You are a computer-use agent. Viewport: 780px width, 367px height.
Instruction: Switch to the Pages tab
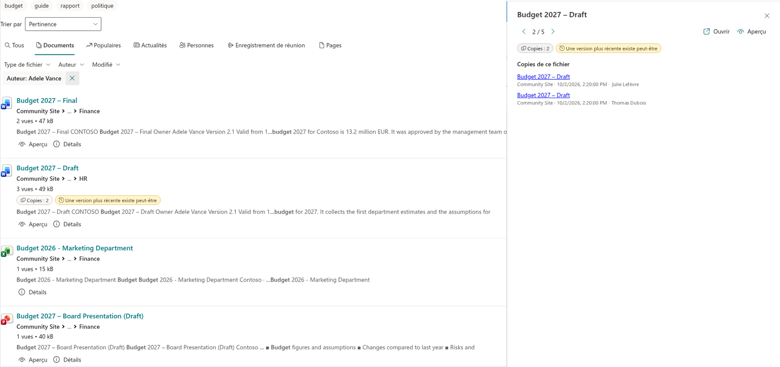[x=330, y=45]
